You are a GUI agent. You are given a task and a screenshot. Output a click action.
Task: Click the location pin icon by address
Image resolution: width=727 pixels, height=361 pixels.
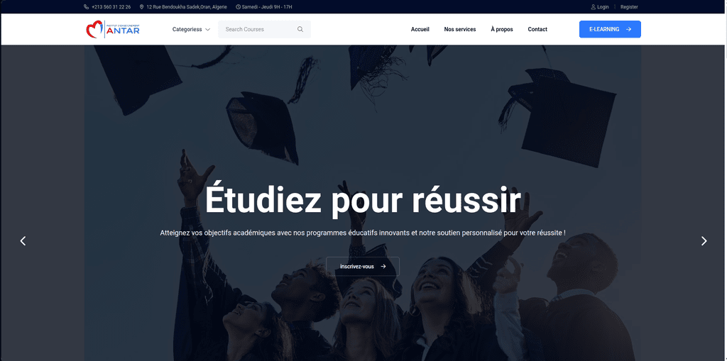(141, 7)
